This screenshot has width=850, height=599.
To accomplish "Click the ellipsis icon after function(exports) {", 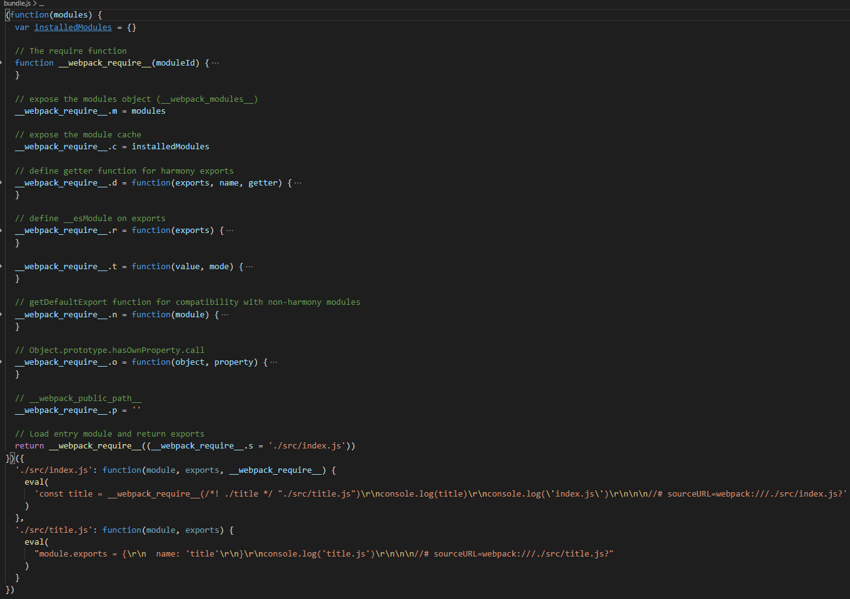I will [x=230, y=230].
